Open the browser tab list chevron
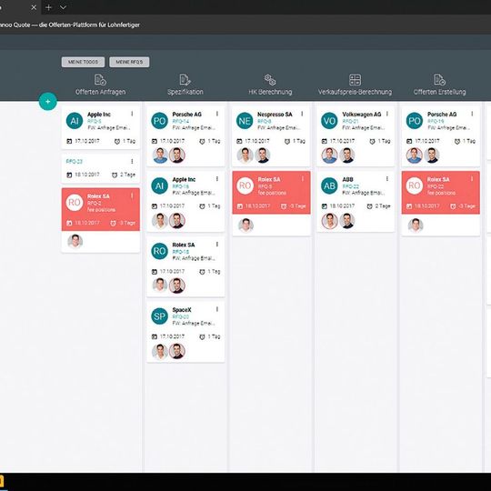Screen dimensions: 491x491 click(x=64, y=7)
